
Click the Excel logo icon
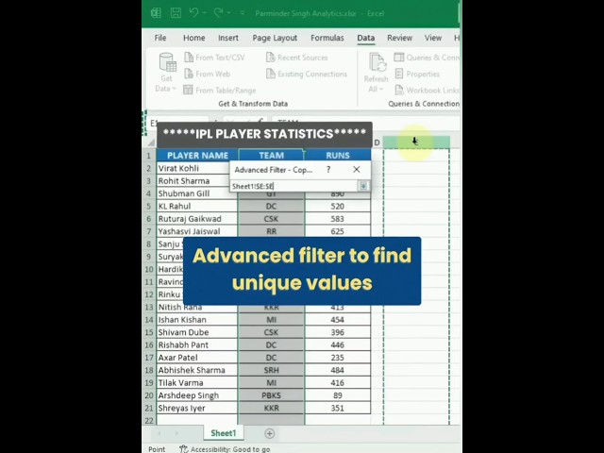click(156, 13)
